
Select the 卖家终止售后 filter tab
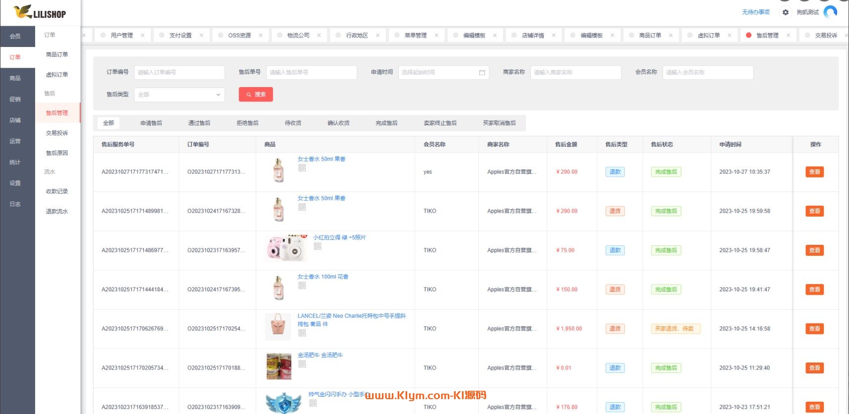click(x=440, y=123)
